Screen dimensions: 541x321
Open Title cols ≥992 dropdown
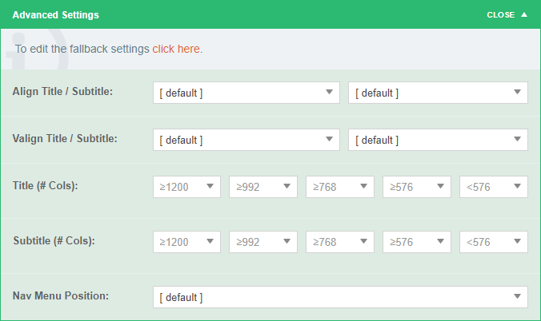point(263,187)
